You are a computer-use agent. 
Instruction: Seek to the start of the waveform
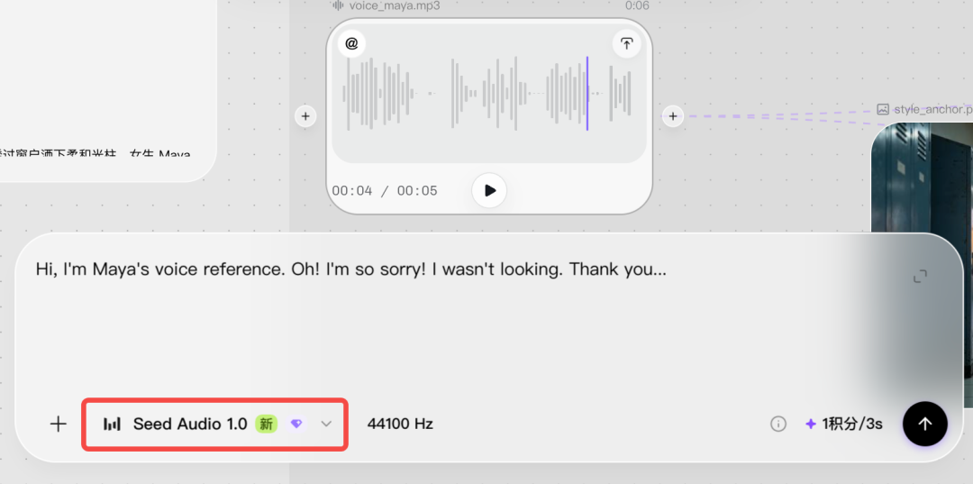point(346,94)
